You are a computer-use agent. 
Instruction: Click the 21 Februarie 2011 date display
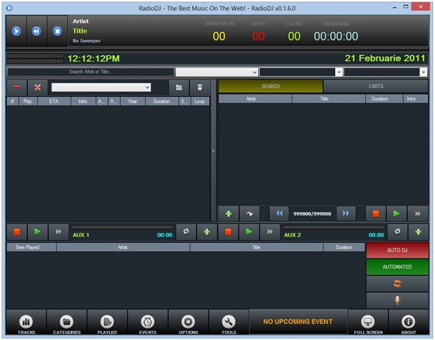[x=385, y=58]
